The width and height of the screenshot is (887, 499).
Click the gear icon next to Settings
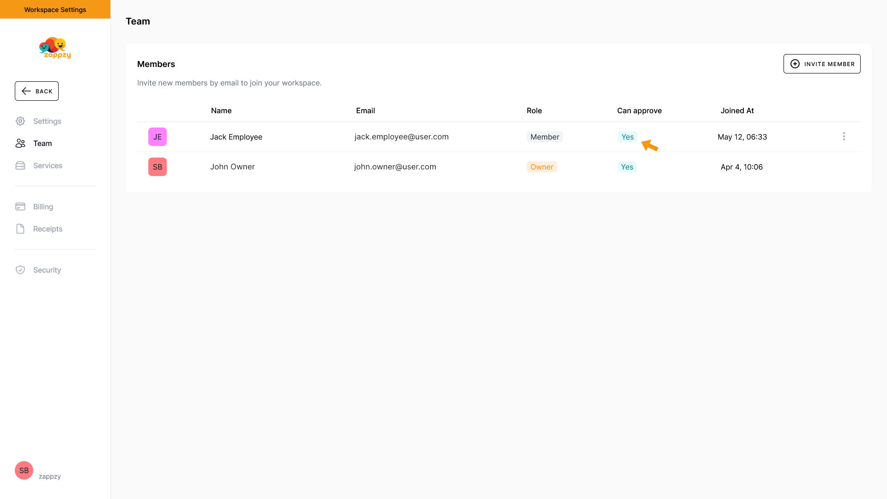pos(20,121)
